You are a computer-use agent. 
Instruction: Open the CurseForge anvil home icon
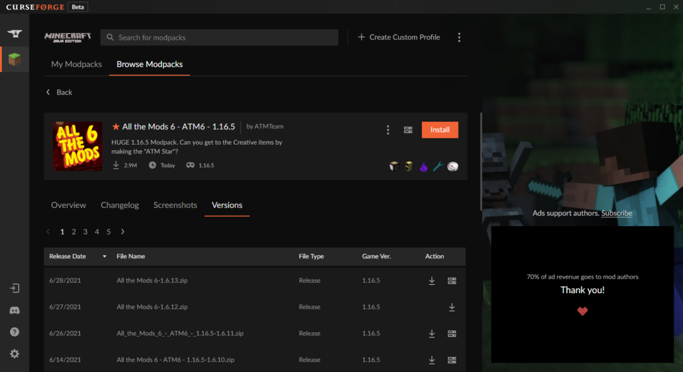[15, 33]
